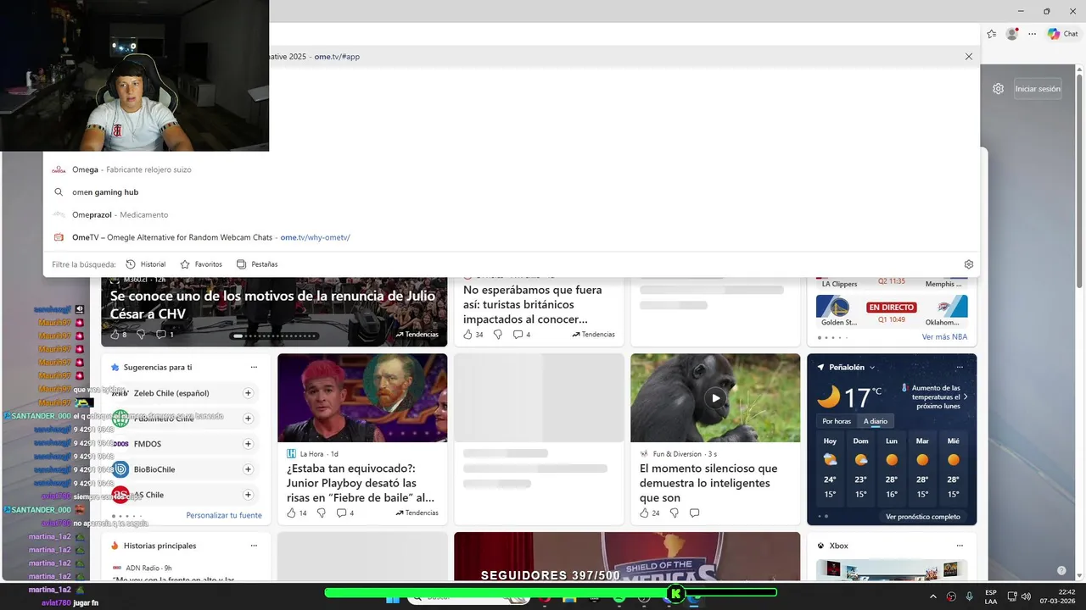Like the Julio César CHV article
Image resolution: width=1086 pixels, height=610 pixels.
point(117,335)
